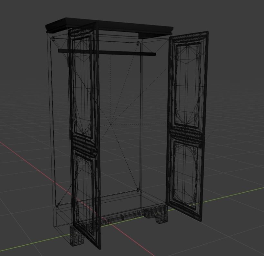264x256 pixels.
Task: Select the horizontal hanging rod inside the wardrobe
Action: 107,52
